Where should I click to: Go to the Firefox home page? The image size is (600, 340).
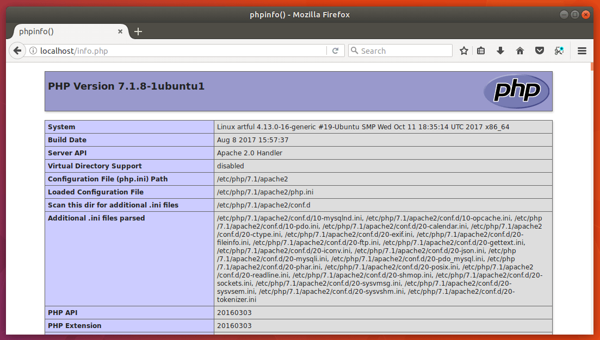click(520, 51)
